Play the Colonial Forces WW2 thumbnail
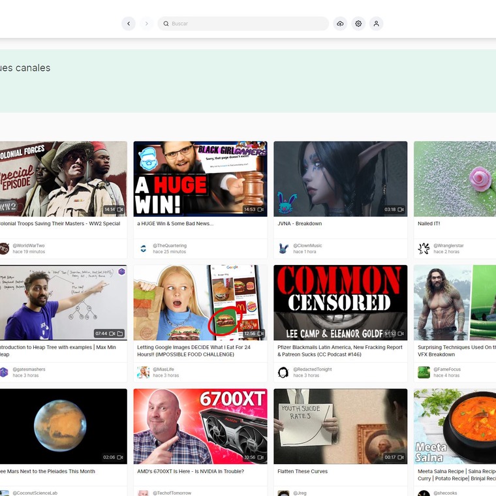496x496 pixels. (x=63, y=179)
